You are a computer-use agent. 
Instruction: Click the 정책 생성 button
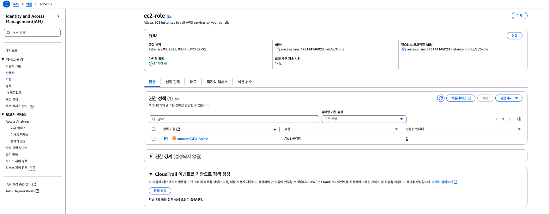click(160, 191)
